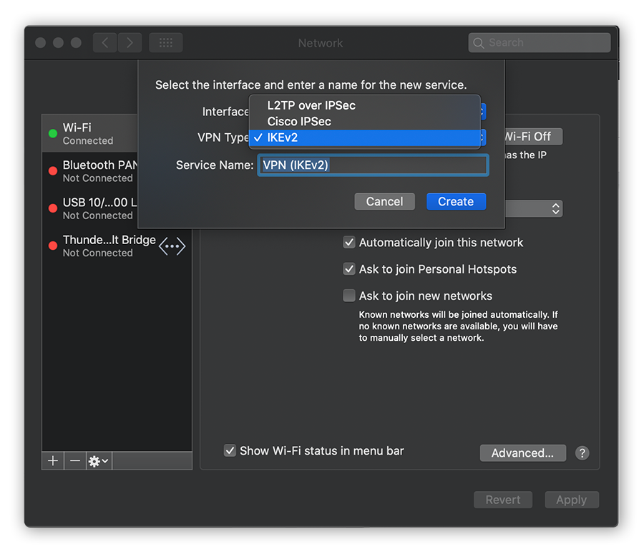Click Create to add the VPN service
The width and height of the screenshot is (644, 552).
[x=456, y=201]
